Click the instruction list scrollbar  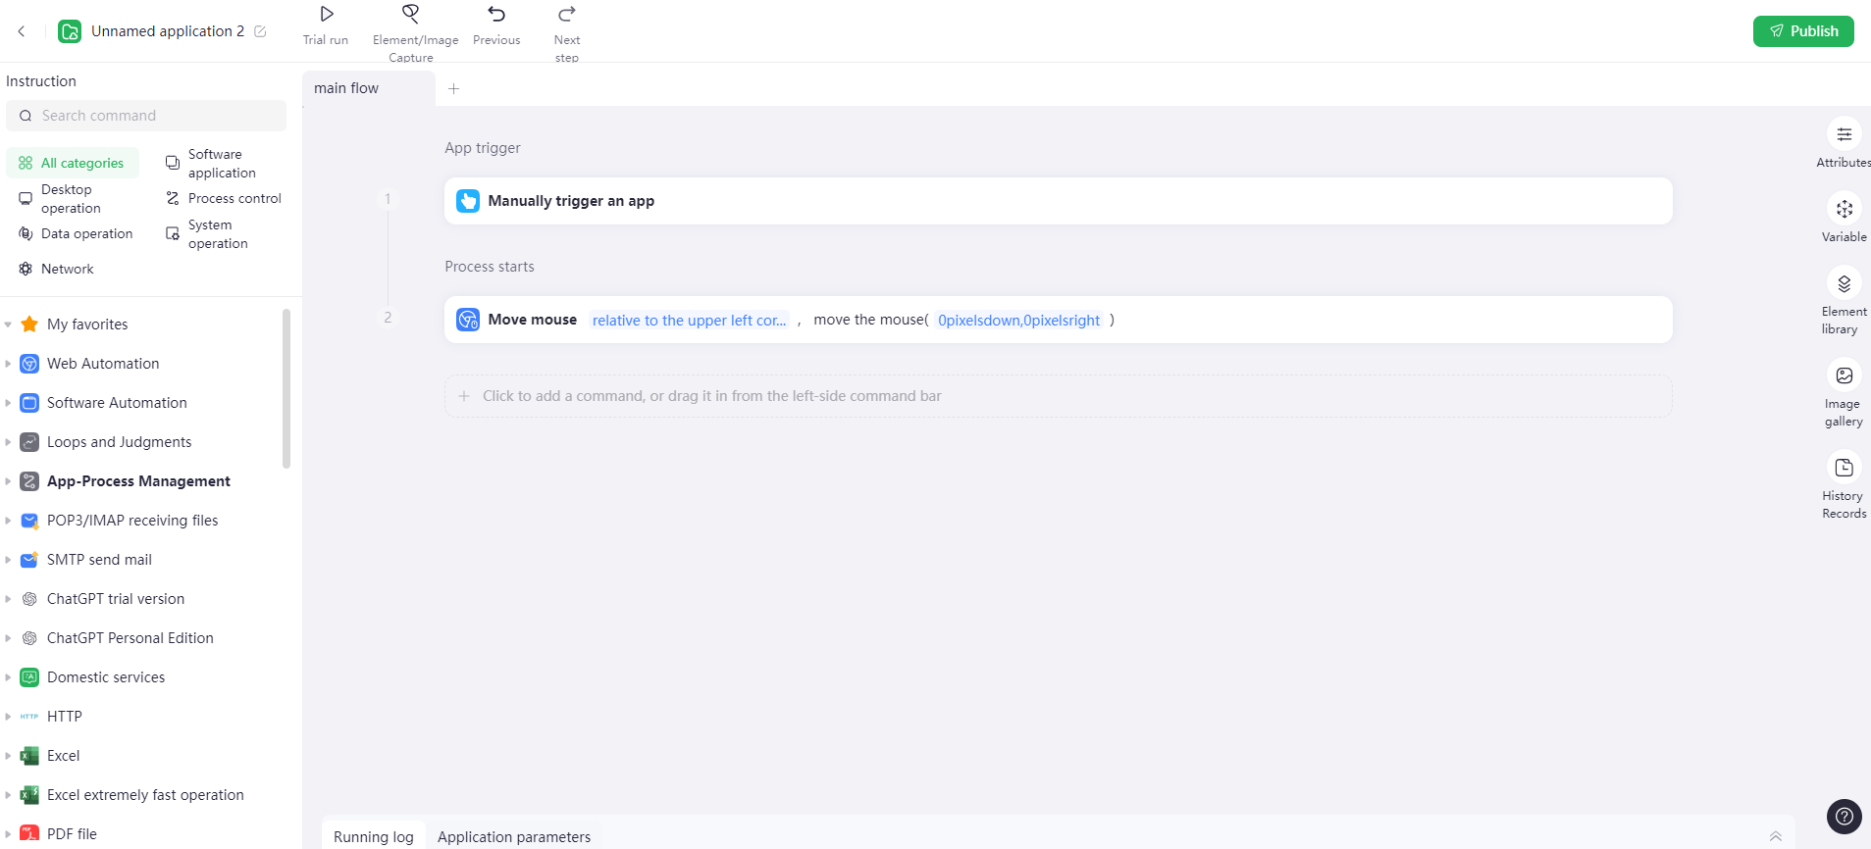click(286, 388)
